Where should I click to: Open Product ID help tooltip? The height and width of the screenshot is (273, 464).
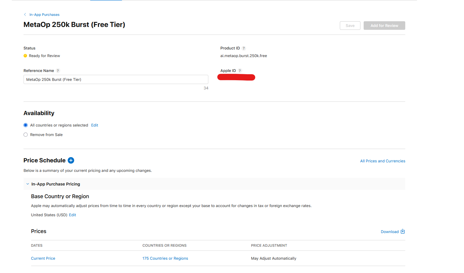point(244,48)
